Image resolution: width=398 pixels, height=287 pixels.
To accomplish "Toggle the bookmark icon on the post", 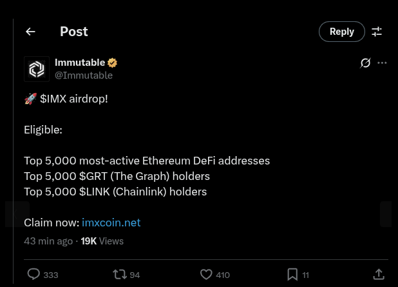I will pos(292,275).
